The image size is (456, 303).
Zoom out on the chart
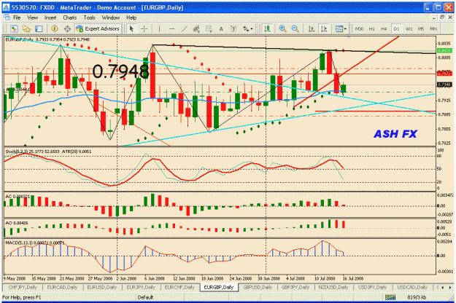(295, 28)
